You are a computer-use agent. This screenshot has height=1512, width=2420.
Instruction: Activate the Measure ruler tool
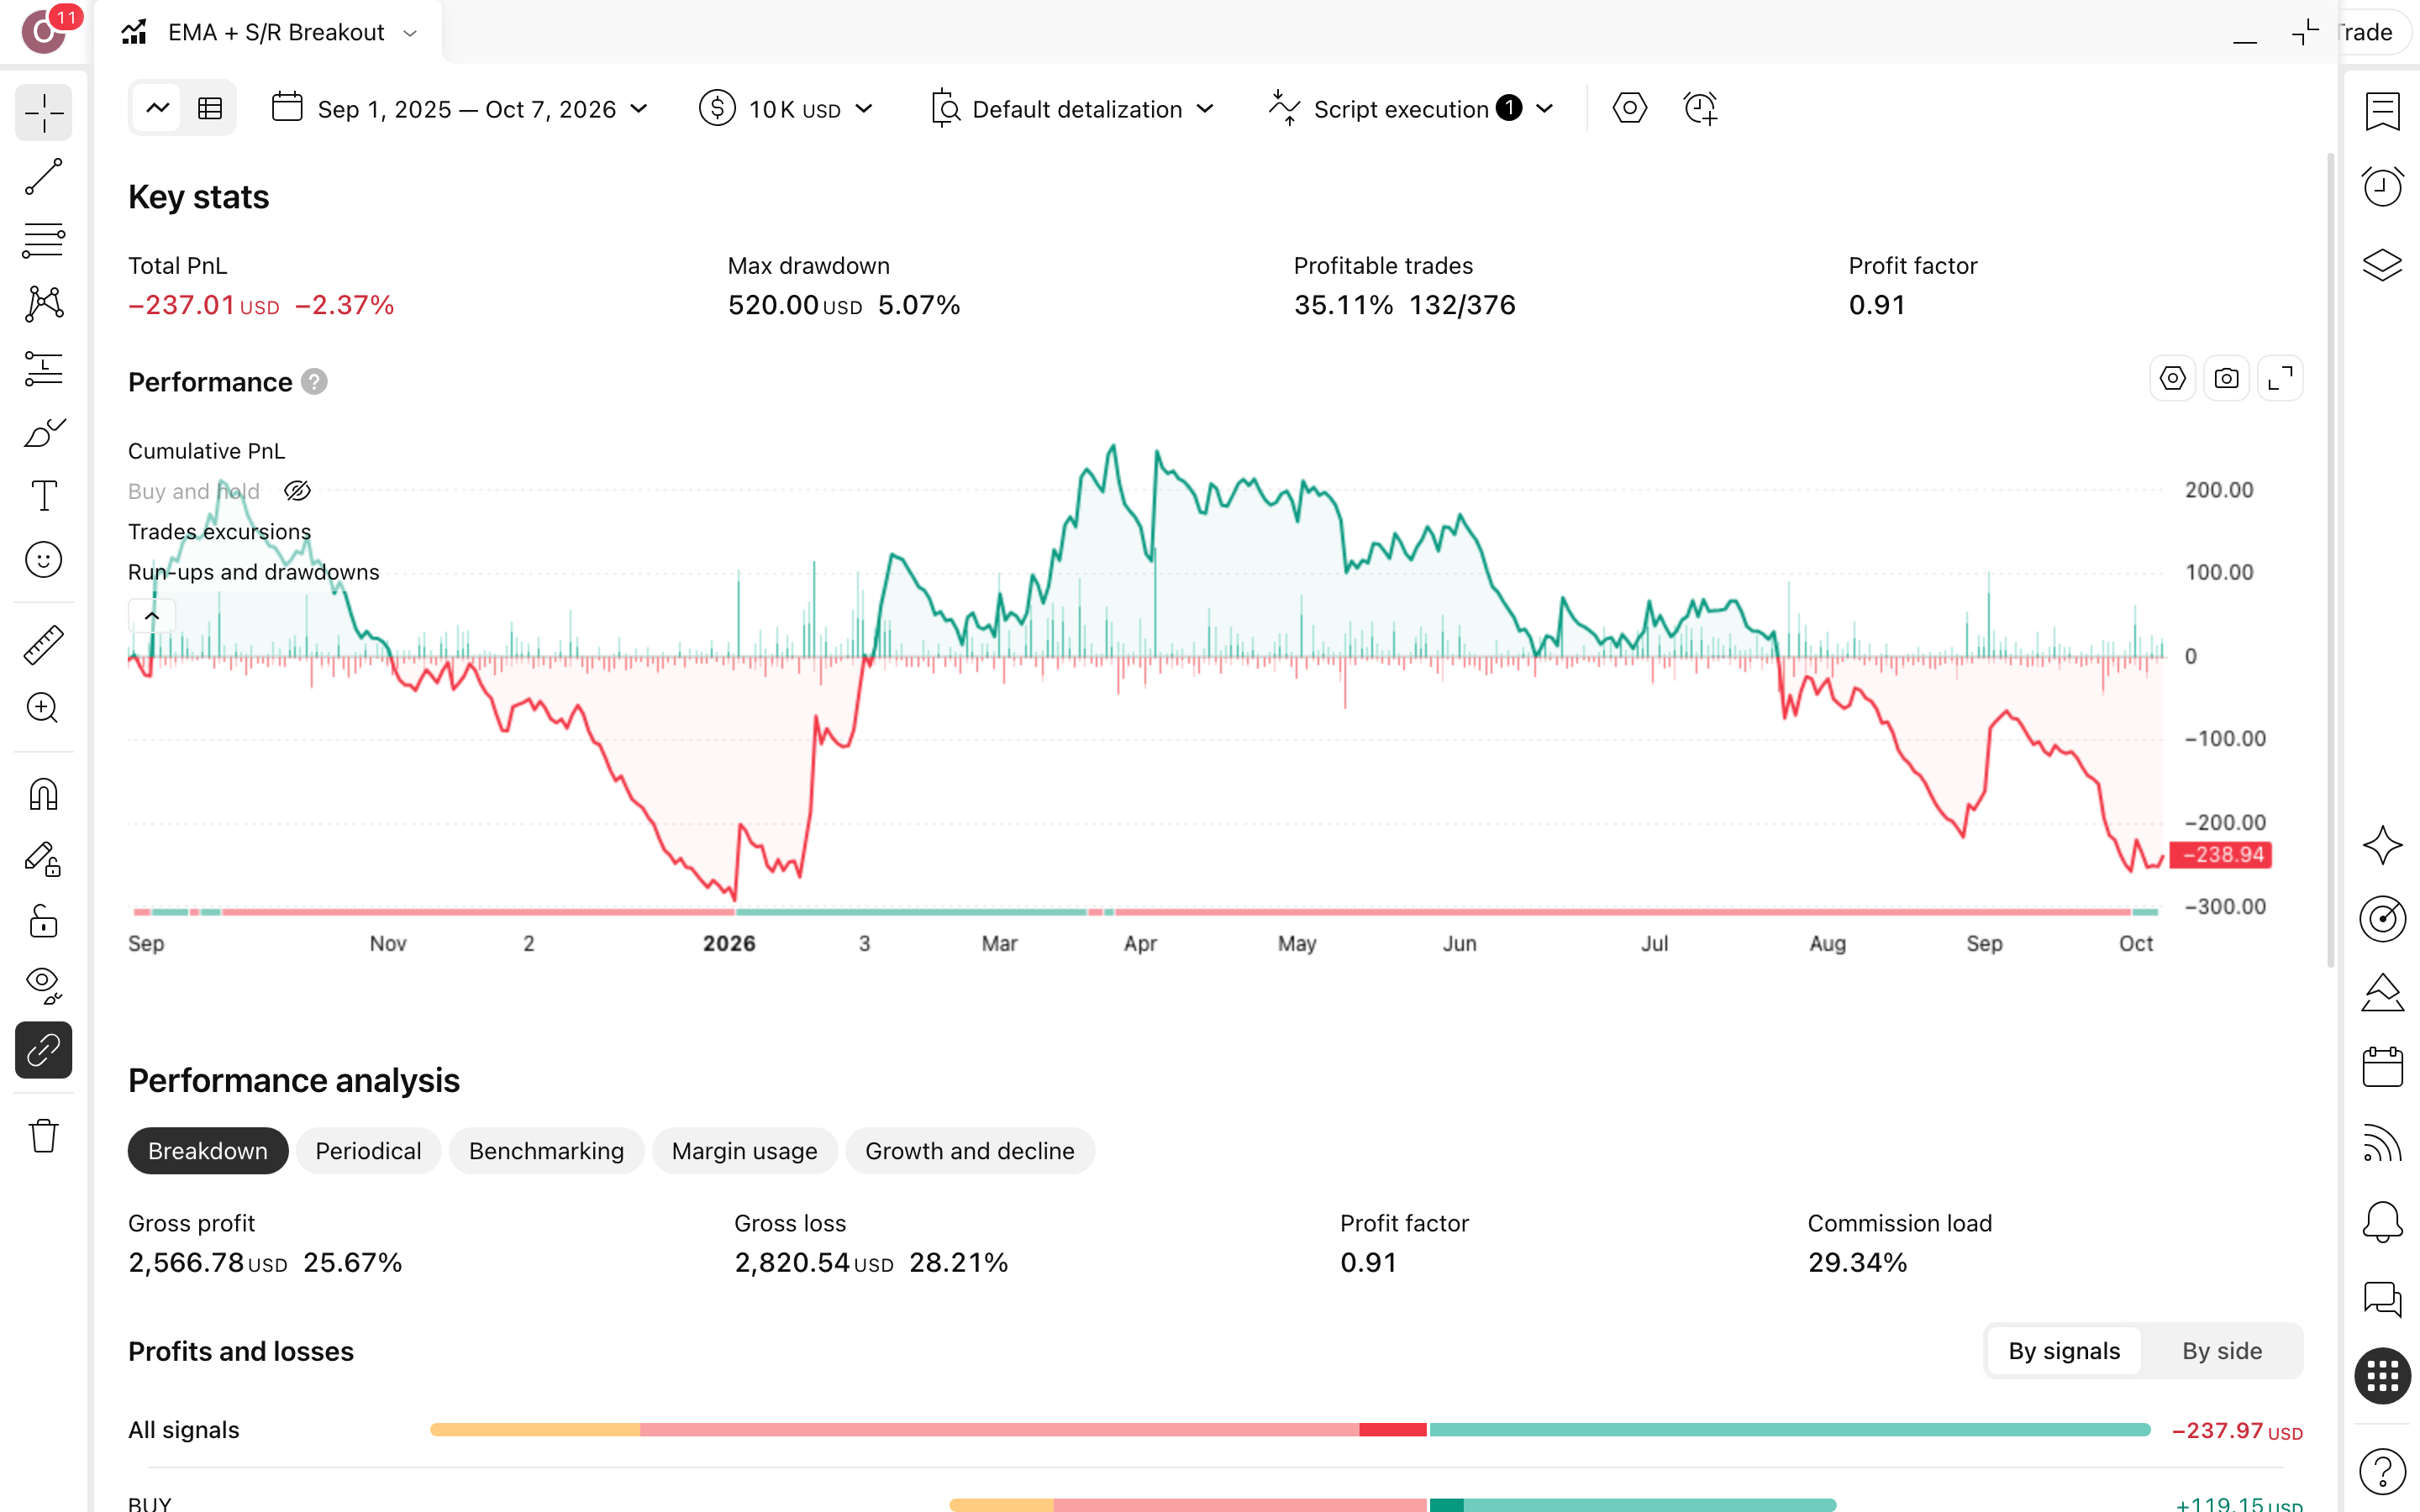(x=44, y=645)
